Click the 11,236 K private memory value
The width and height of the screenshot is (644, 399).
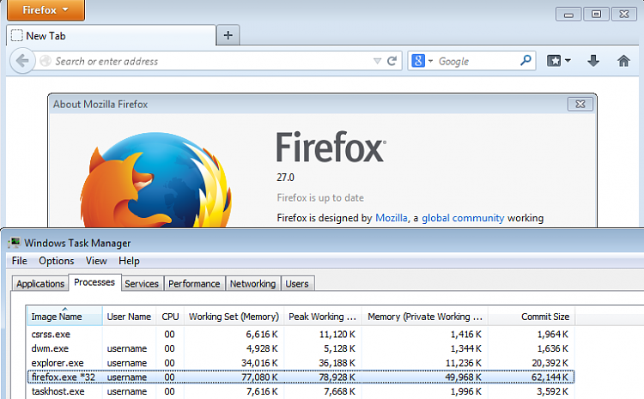464,363
